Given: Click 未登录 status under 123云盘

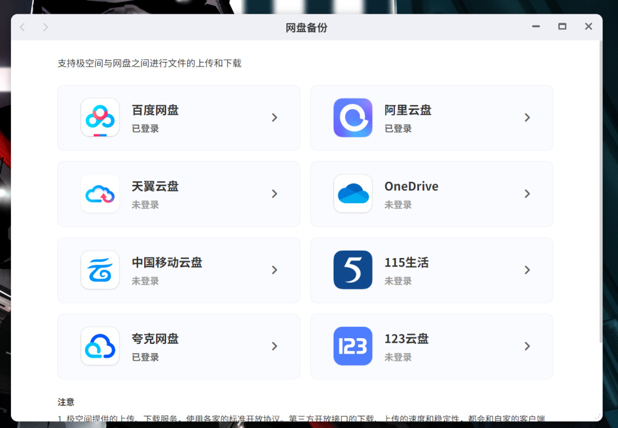Looking at the screenshot, I should coord(398,357).
